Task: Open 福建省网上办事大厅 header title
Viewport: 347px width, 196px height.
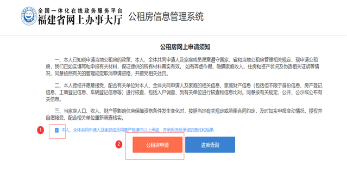Action: (80, 20)
